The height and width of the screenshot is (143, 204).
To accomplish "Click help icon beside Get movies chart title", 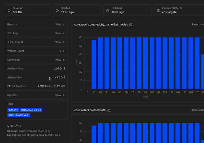I will coord(131,25).
